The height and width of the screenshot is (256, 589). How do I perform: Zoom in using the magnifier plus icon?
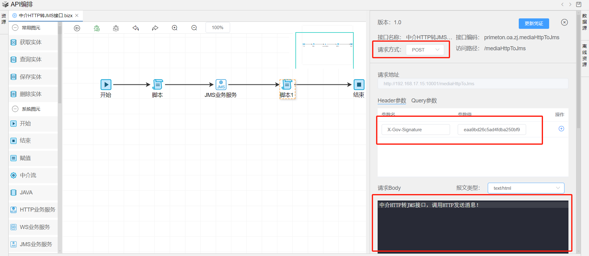[175, 28]
